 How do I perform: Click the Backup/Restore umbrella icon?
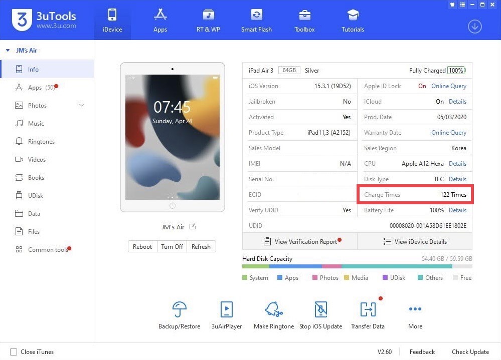coord(179,309)
